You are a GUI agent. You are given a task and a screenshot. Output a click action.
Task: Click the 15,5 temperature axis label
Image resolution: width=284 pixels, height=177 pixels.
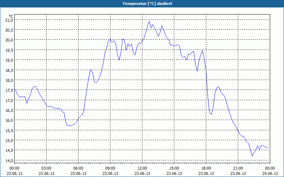(x=9, y=131)
